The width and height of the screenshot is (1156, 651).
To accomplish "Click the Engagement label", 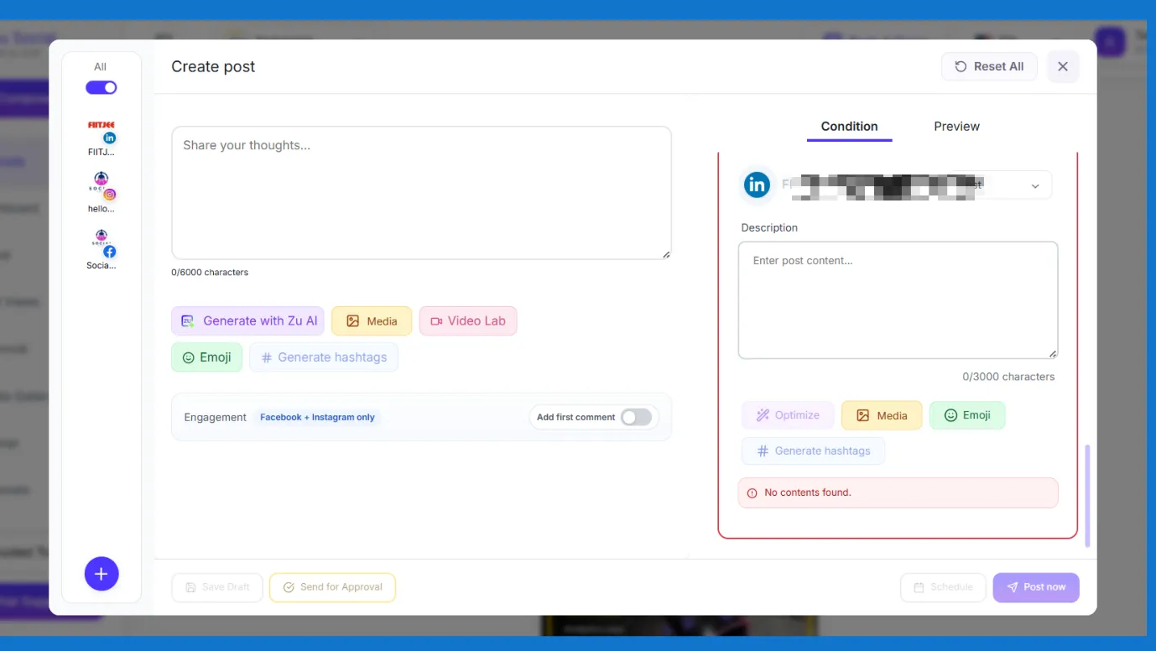I will coord(216,417).
